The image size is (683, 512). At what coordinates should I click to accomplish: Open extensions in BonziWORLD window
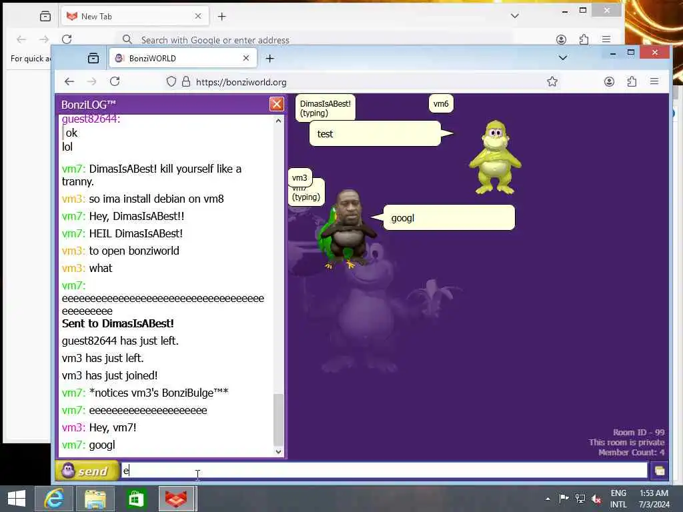pyautogui.click(x=632, y=81)
